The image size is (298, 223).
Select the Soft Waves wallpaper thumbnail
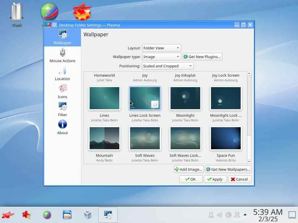(145, 138)
